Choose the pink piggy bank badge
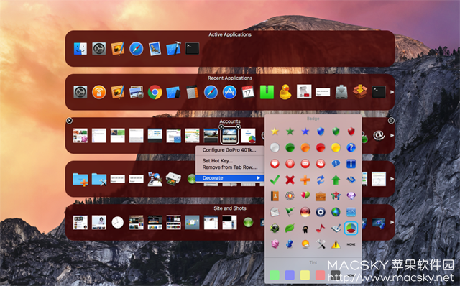Screen dimensions: 460x286 [x=275, y=244]
